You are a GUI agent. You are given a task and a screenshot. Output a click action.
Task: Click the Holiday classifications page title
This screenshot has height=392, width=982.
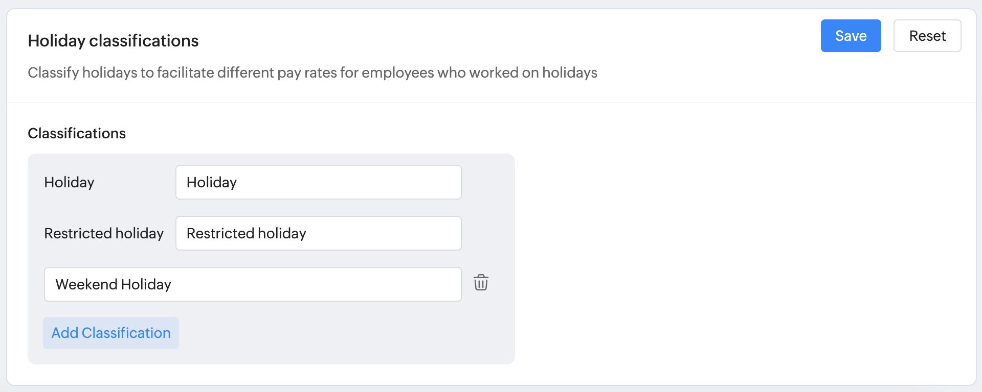113,41
